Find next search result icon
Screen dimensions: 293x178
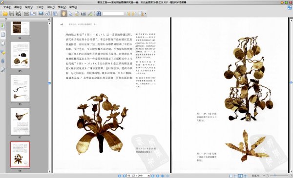(134, 14)
